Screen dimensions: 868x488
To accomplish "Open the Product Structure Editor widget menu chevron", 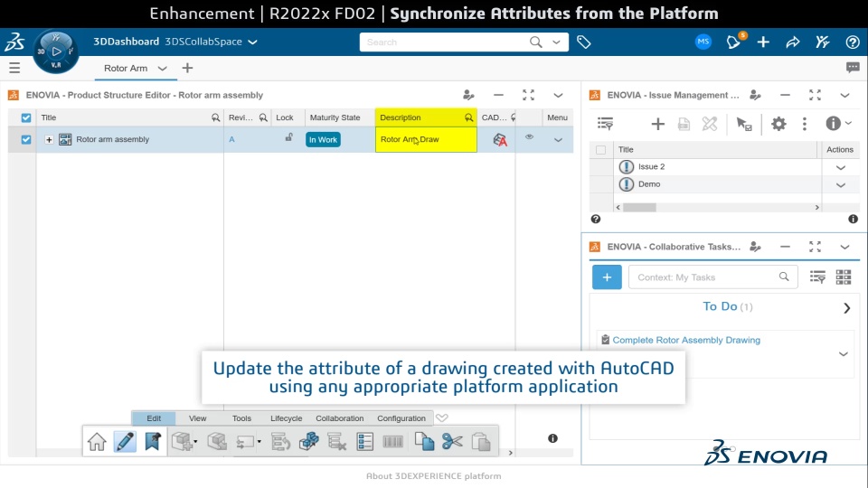I will coord(558,95).
